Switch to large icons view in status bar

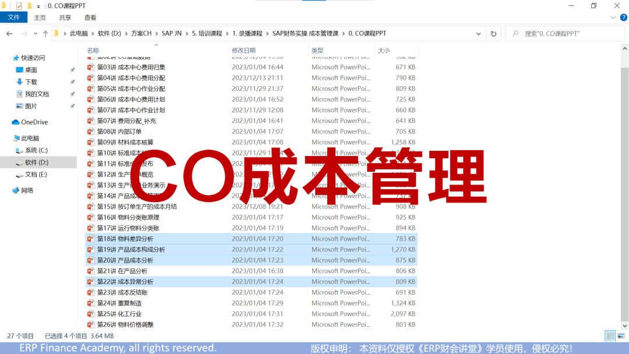(621, 336)
